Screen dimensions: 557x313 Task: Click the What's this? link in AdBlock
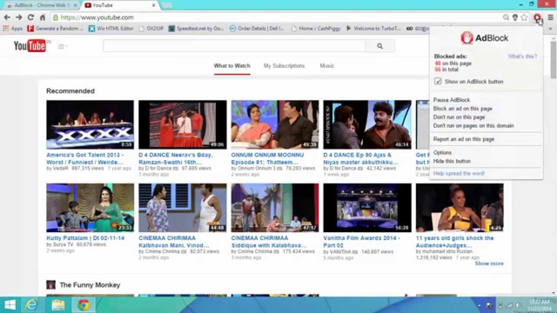click(522, 57)
